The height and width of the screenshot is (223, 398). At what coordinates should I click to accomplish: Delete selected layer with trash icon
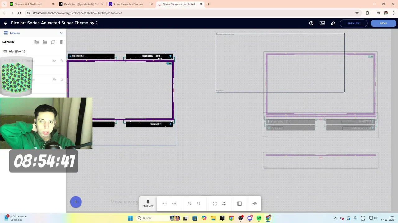coord(61,42)
